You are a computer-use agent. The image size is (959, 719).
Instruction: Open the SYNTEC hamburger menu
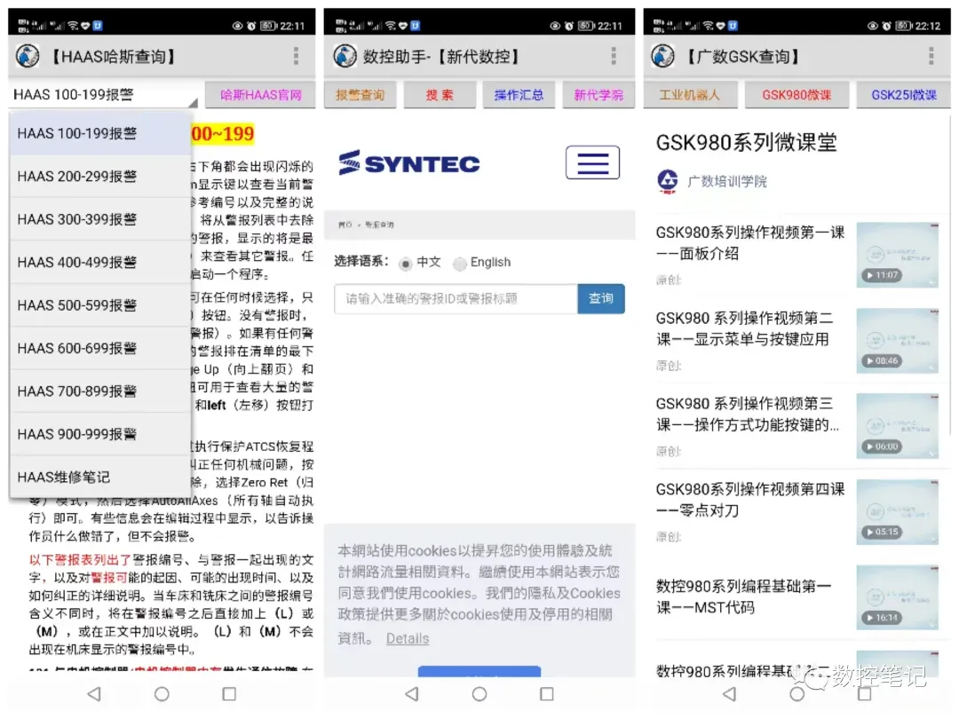pos(592,162)
